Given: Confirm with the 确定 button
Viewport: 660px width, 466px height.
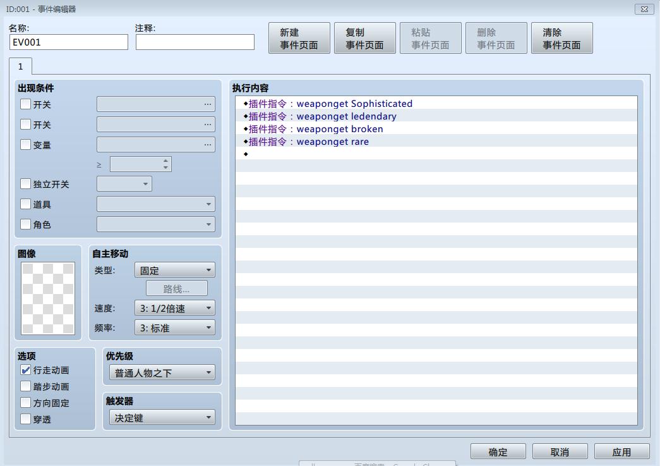Looking at the screenshot, I should (498, 451).
